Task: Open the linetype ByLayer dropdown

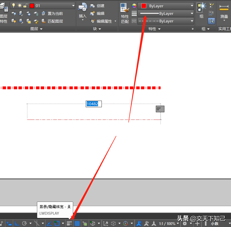Action: tap(192, 21)
